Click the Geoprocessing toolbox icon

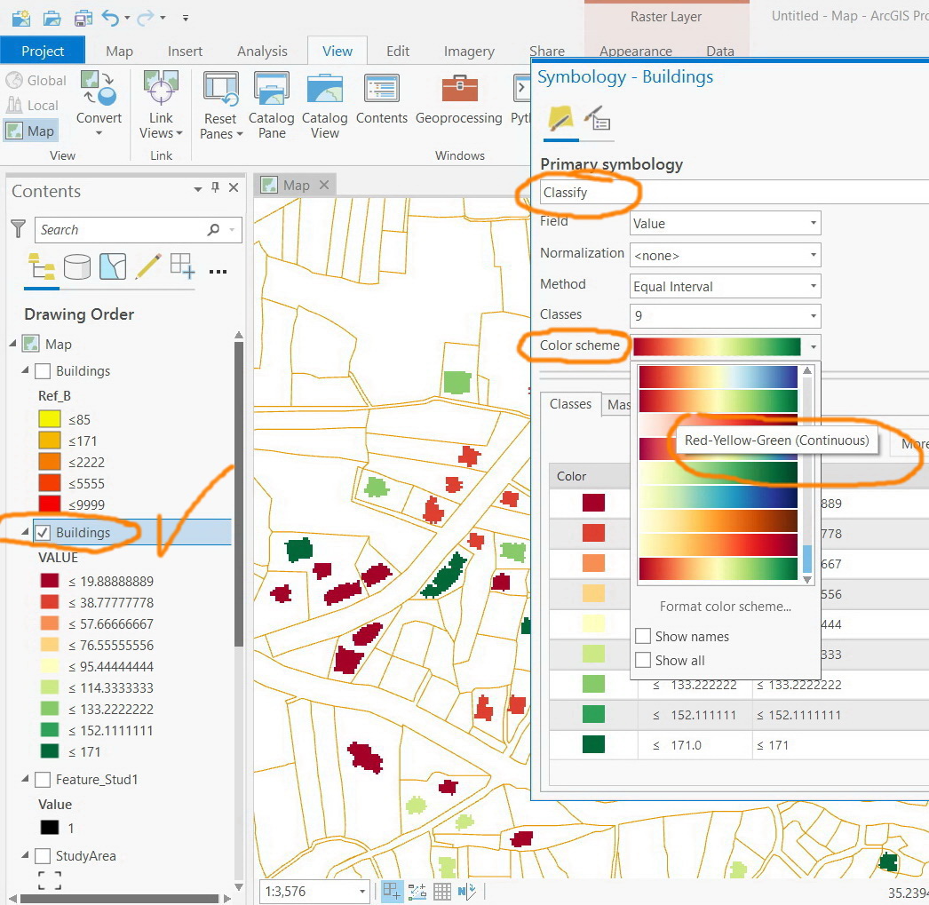[459, 89]
